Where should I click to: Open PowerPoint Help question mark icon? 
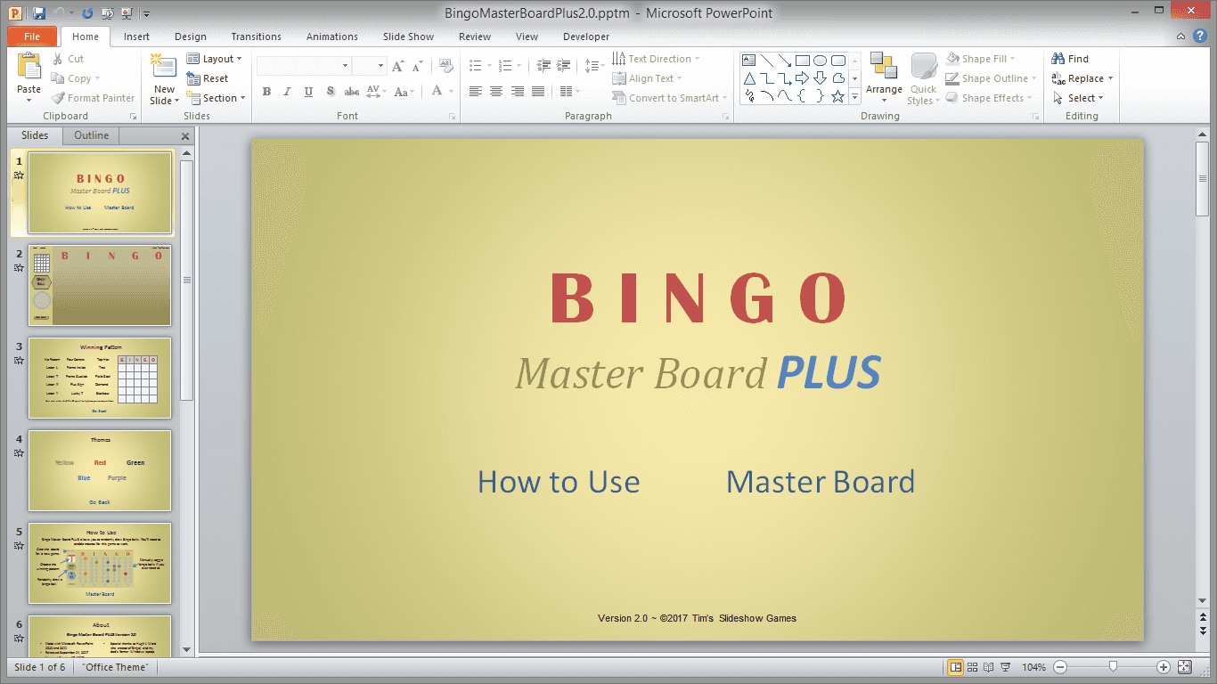point(1200,37)
